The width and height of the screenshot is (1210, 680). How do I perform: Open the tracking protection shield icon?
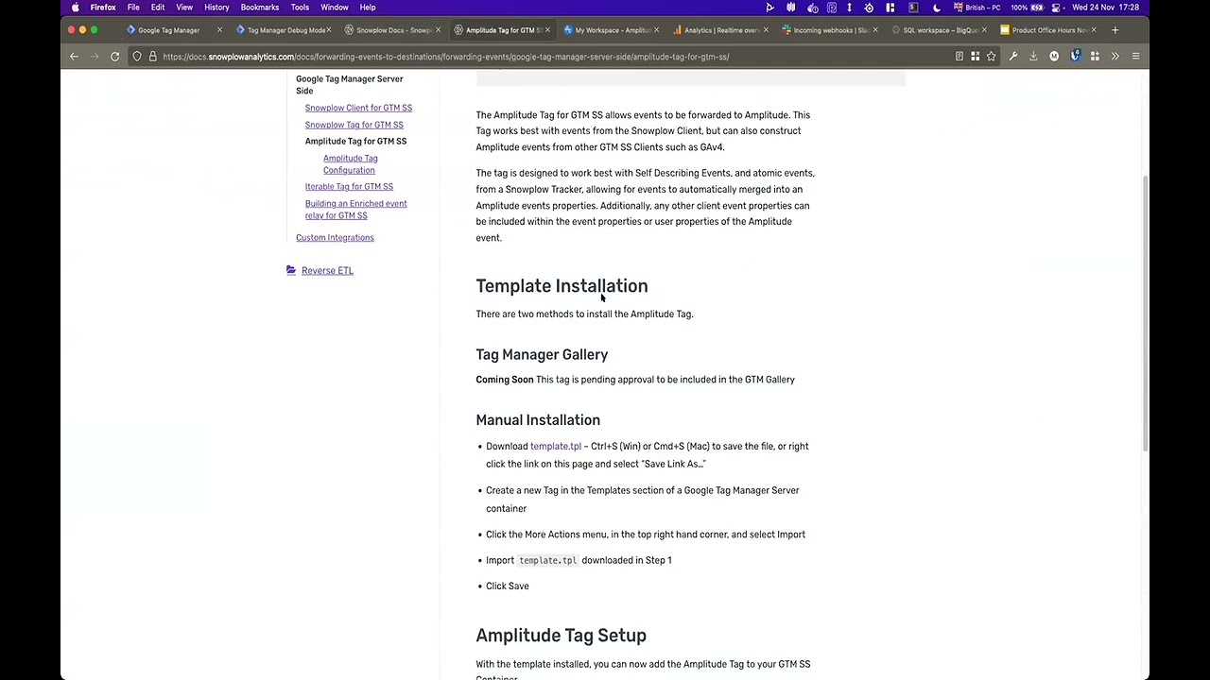[x=137, y=57]
